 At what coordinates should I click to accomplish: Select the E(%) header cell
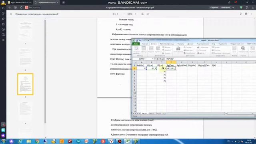click(x=216, y=65)
